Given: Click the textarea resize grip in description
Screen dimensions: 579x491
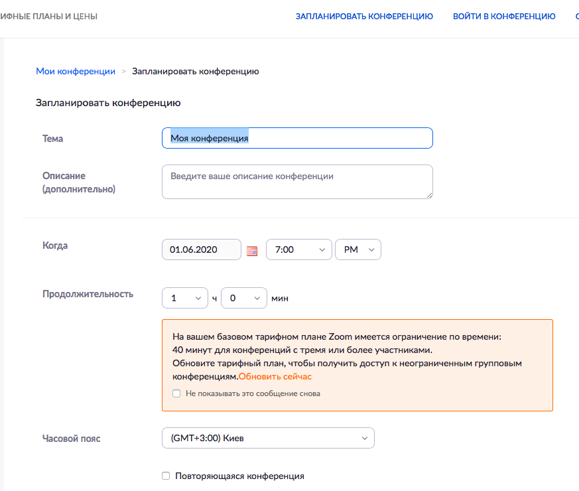Looking at the screenshot, I should coord(430,196).
